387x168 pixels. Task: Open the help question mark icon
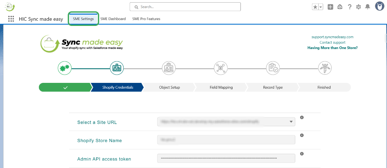coord(349,7)
